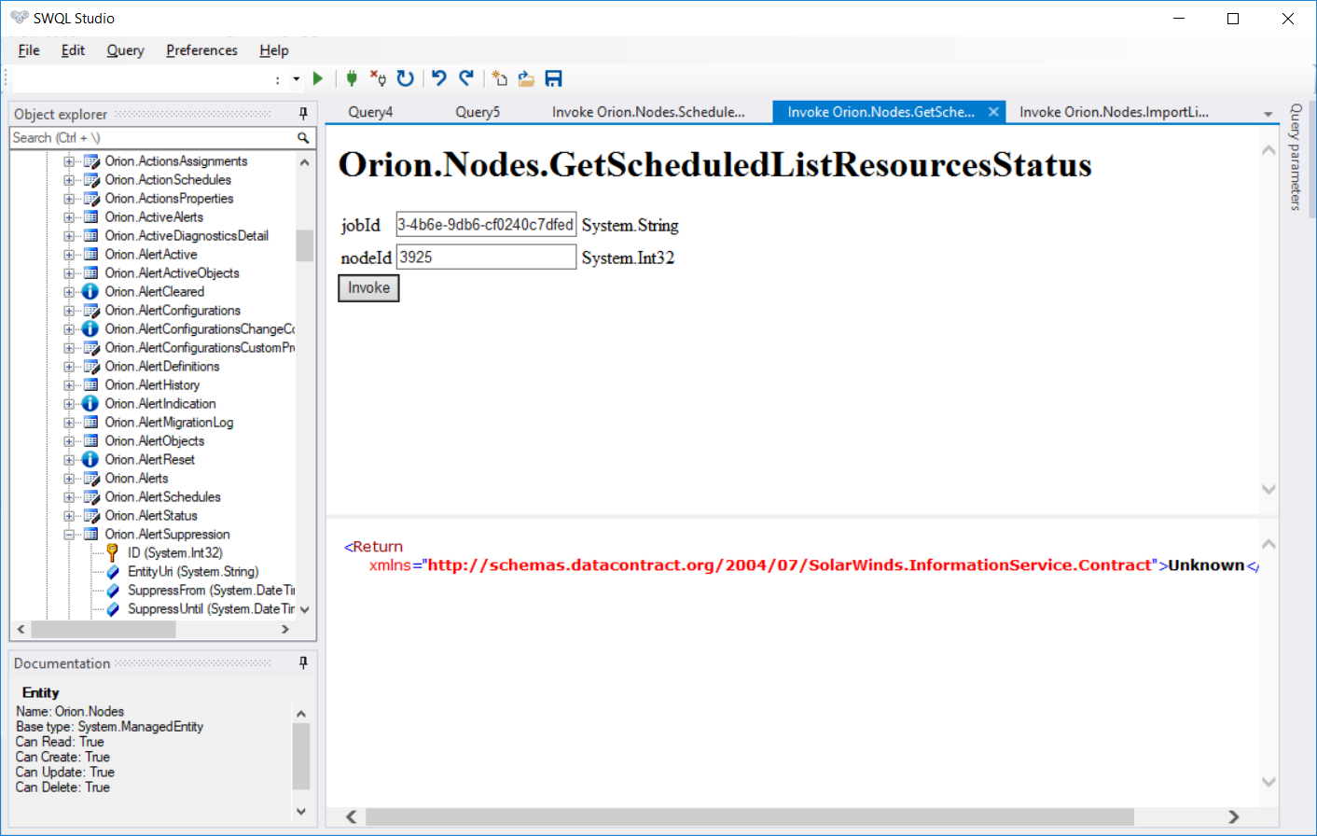1317x836 pixels.
Task: Expand Orion.ActionsAssignments node
Action: (69, 161)
